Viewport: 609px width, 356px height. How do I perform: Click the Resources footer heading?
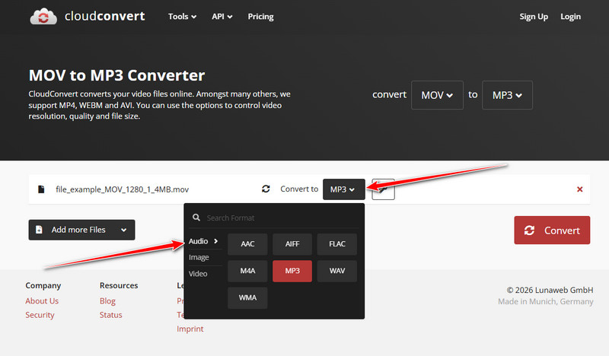pyautogui.click(x=119, y=285)
